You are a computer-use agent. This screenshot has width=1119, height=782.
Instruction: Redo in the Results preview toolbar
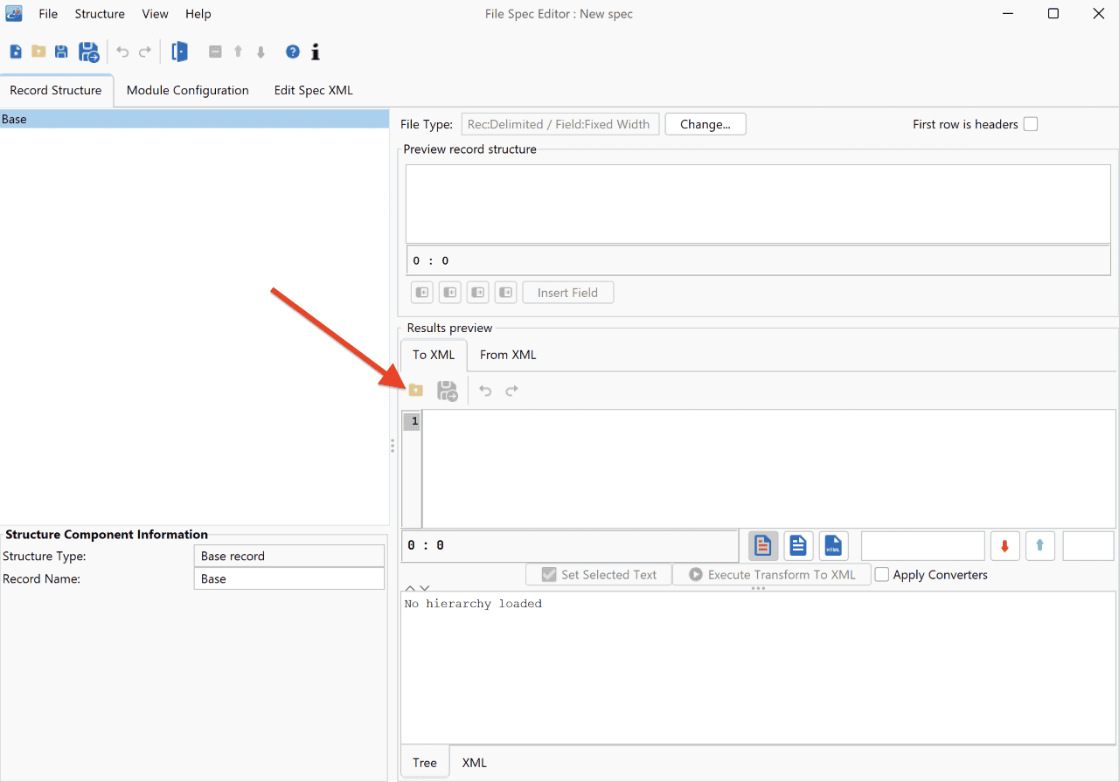[x=512, y=391]
